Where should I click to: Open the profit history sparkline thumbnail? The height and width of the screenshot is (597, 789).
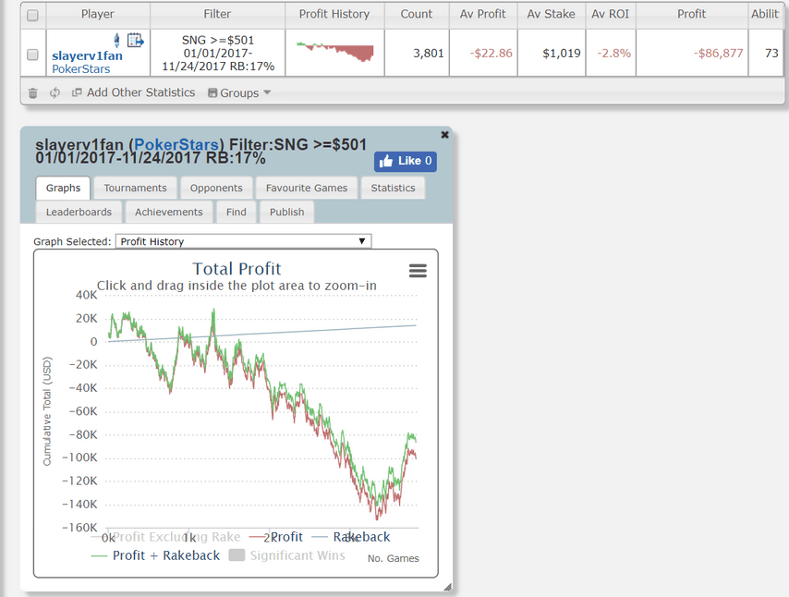(335, 52)
